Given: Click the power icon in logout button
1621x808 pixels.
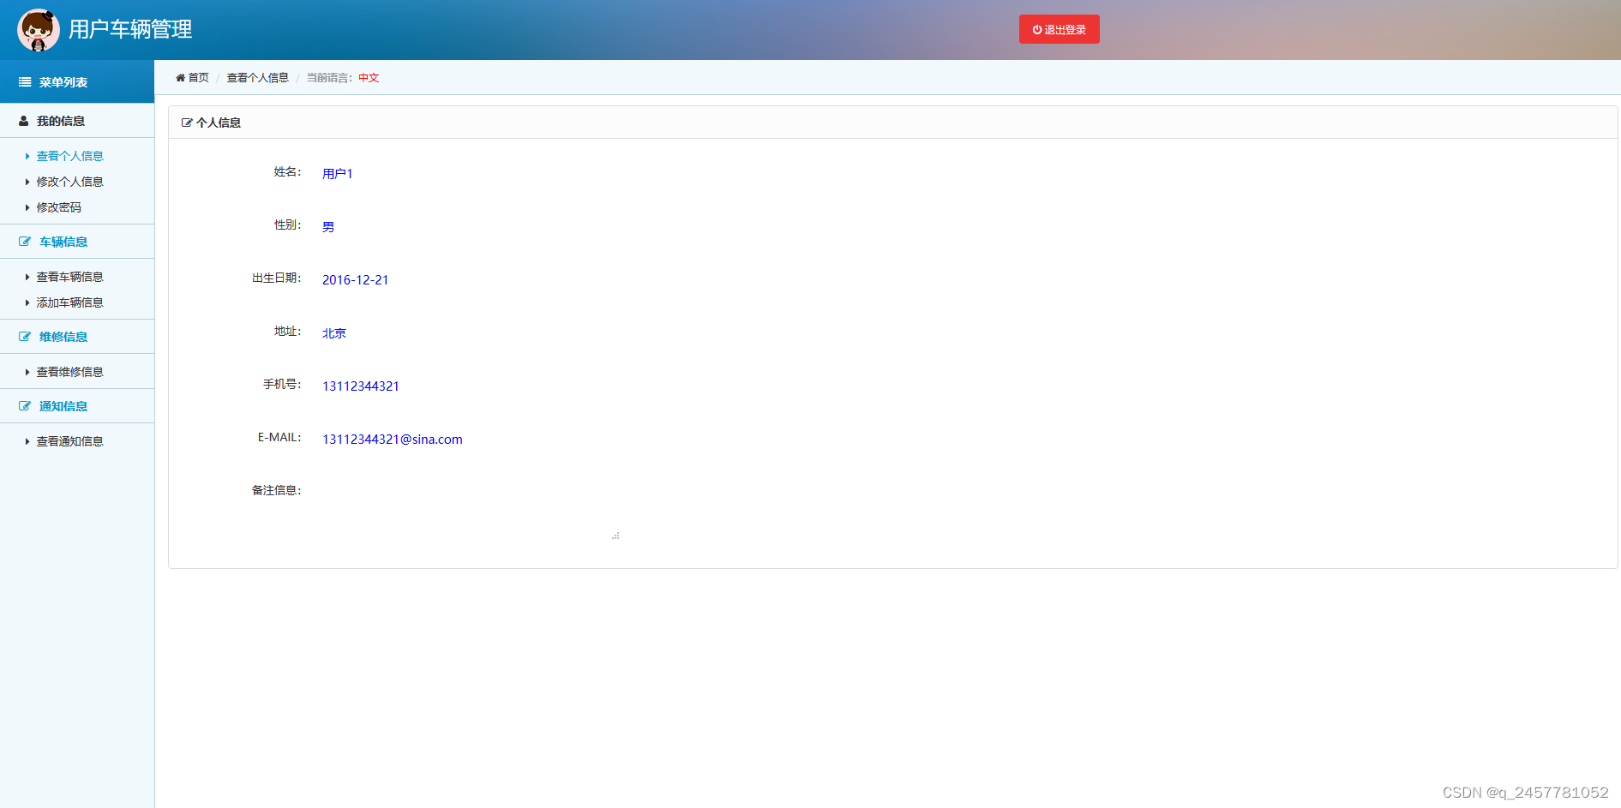Looking at the screenshot, I should [x=1037, y=29].
